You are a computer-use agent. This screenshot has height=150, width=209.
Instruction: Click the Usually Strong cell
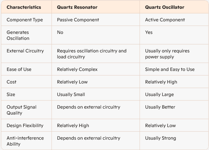(161, 138)
